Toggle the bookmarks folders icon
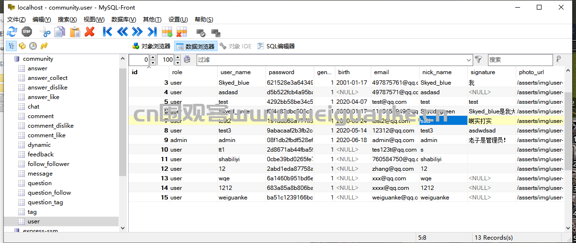The height and width of the screenshot is (243, 576). tap(22, 46)
